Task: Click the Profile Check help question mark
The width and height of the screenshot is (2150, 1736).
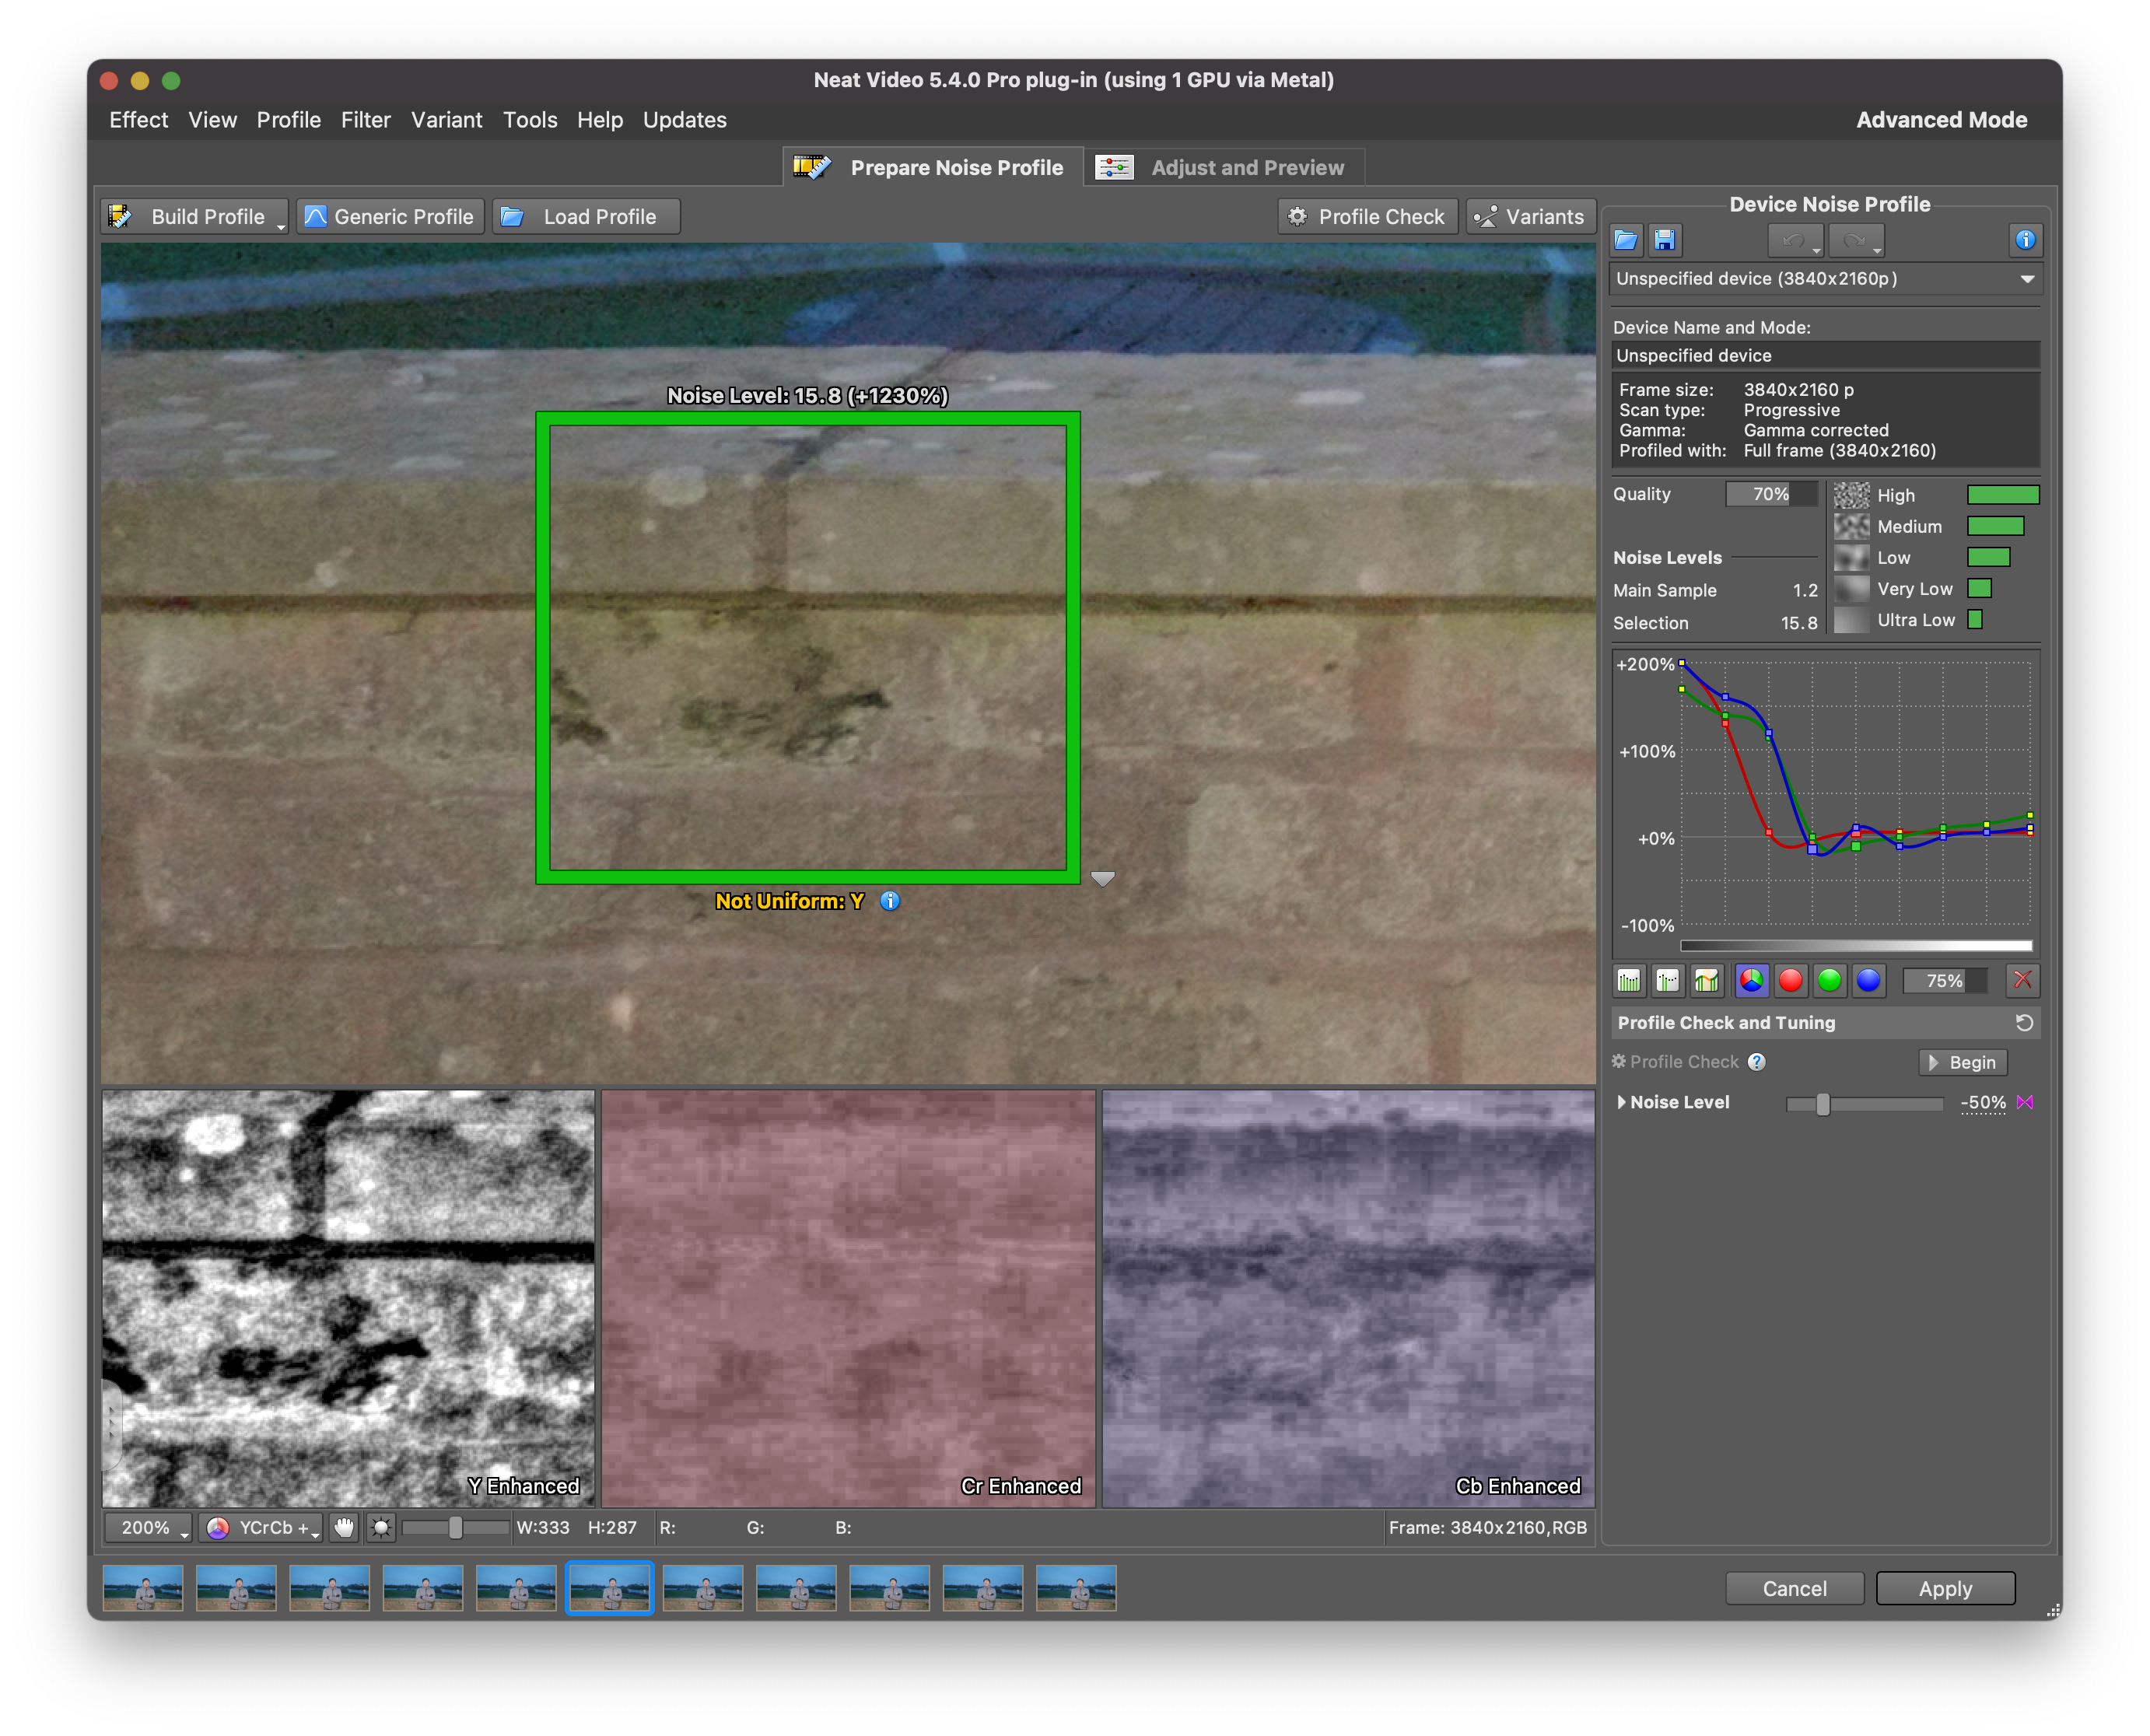Action: point(1757,1062)
